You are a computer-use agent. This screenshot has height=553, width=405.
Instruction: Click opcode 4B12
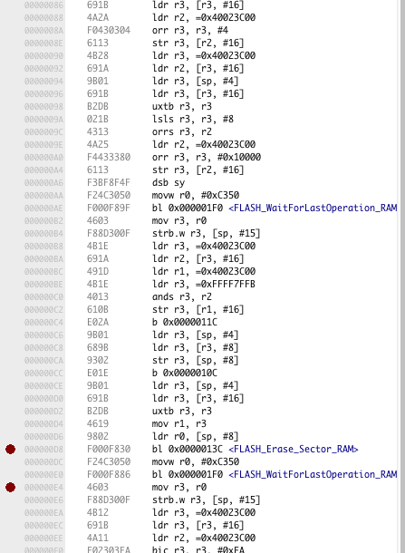(98, 512)
